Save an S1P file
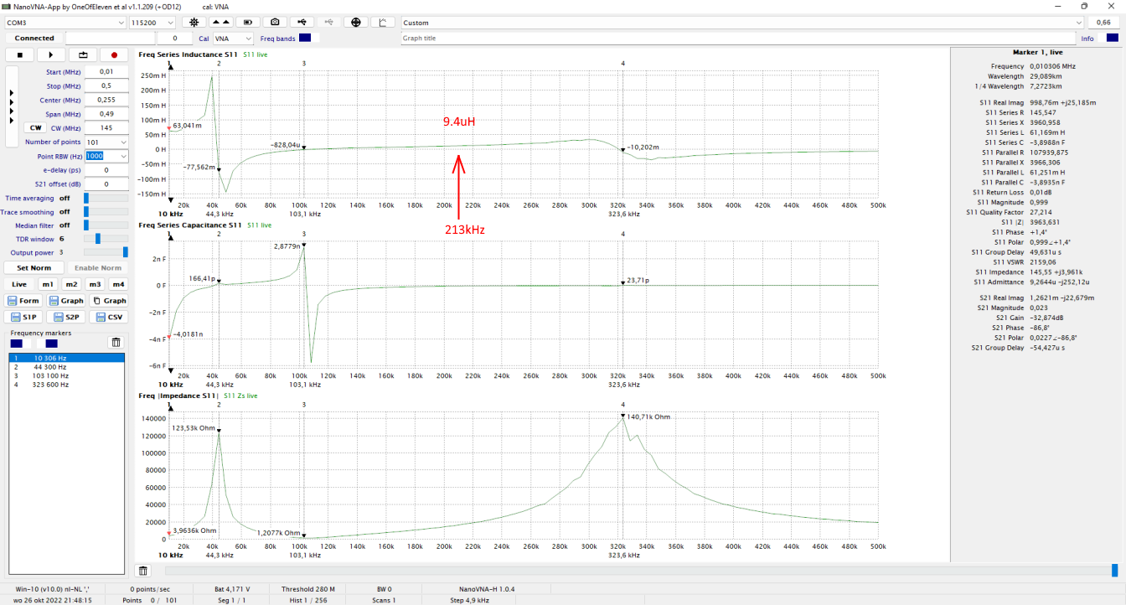This screenshot has height=605, width=1126. click(x=23, y=317)
